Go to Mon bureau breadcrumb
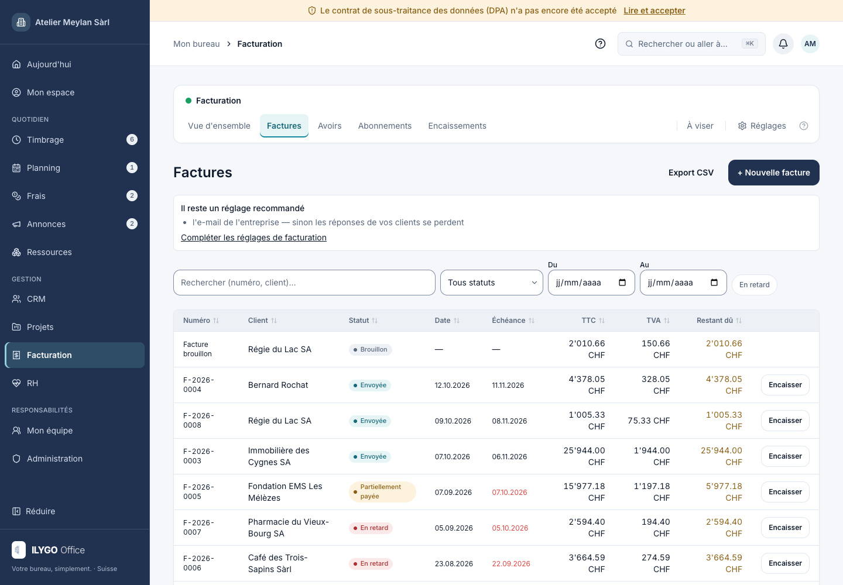The height and width of the screenshot is (585, 843). tap(197, 44)
